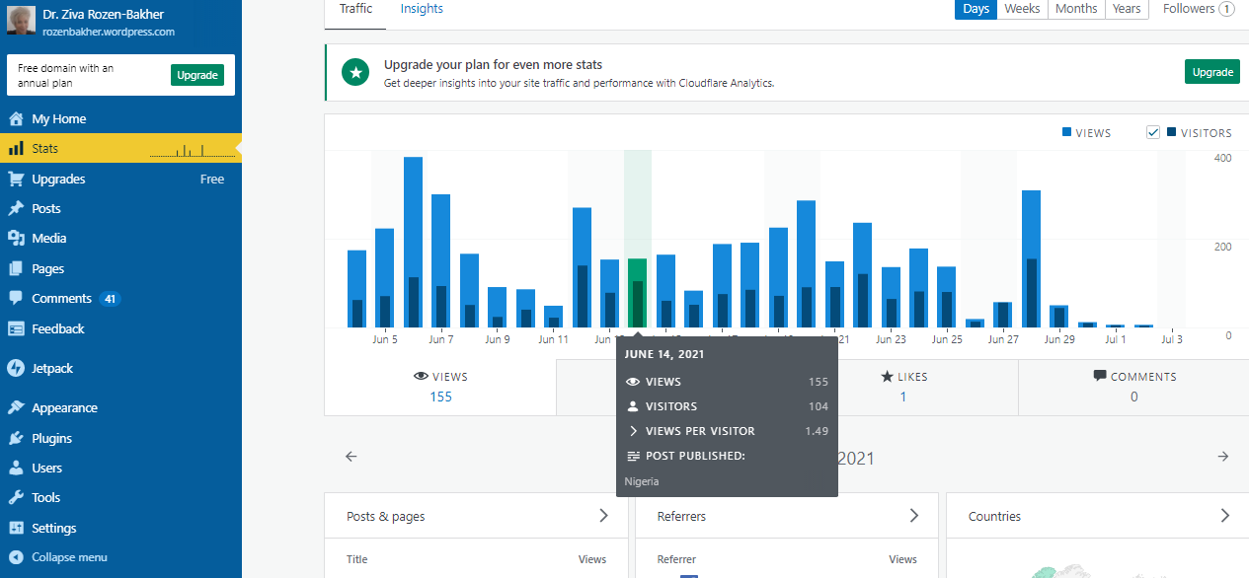Select the Views 155 summary tab

(440, 387)
